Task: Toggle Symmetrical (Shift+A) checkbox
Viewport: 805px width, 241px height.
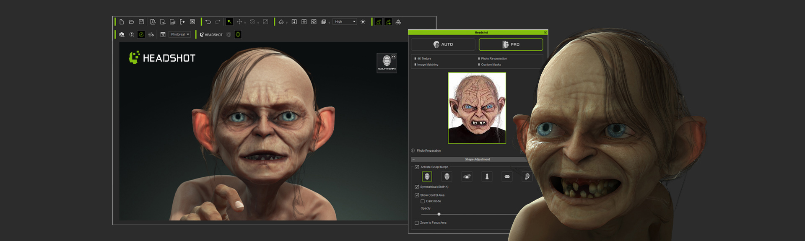Action: coord(417,187)
